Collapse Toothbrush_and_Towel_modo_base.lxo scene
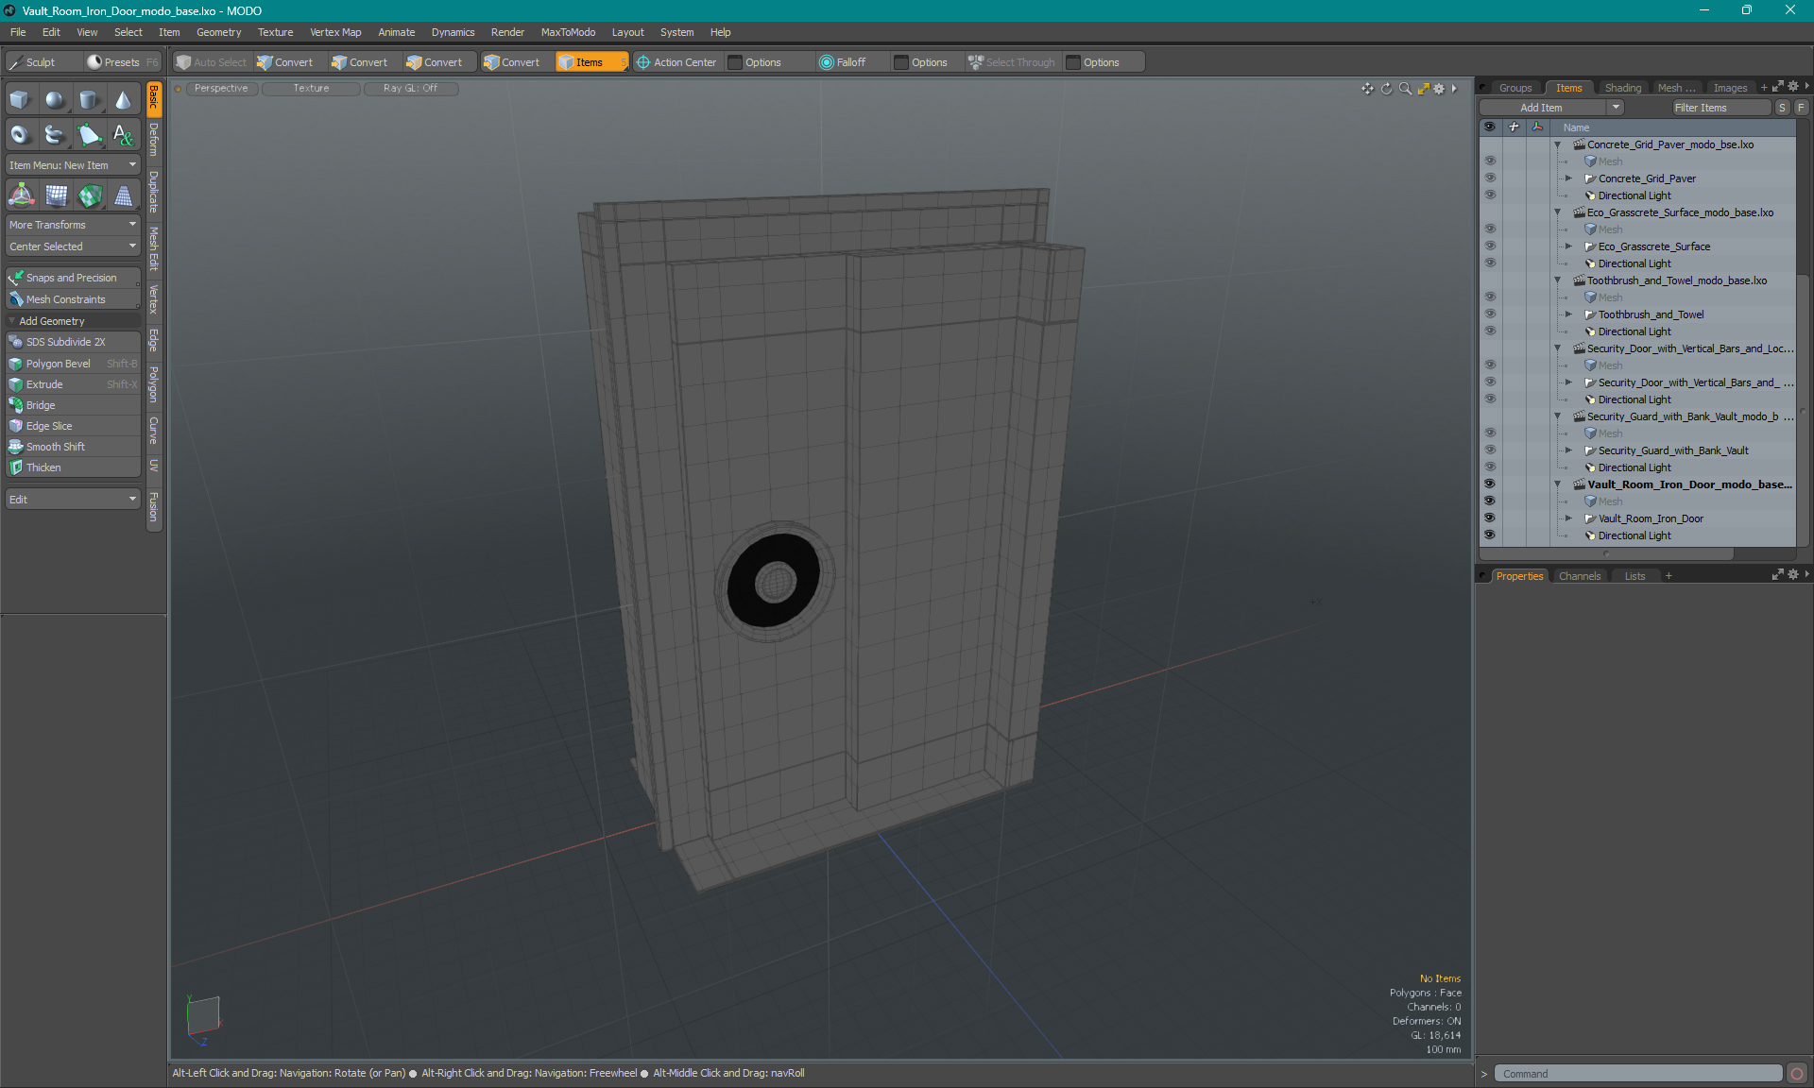Image resolution: width=1814 pixels, height=1088 pixels. click(x=1558, y=280)
